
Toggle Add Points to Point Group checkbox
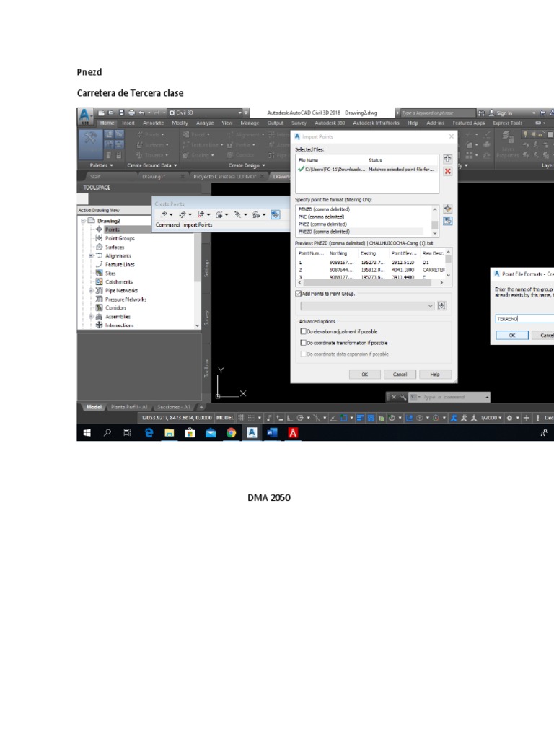click(x=298, y=294)
